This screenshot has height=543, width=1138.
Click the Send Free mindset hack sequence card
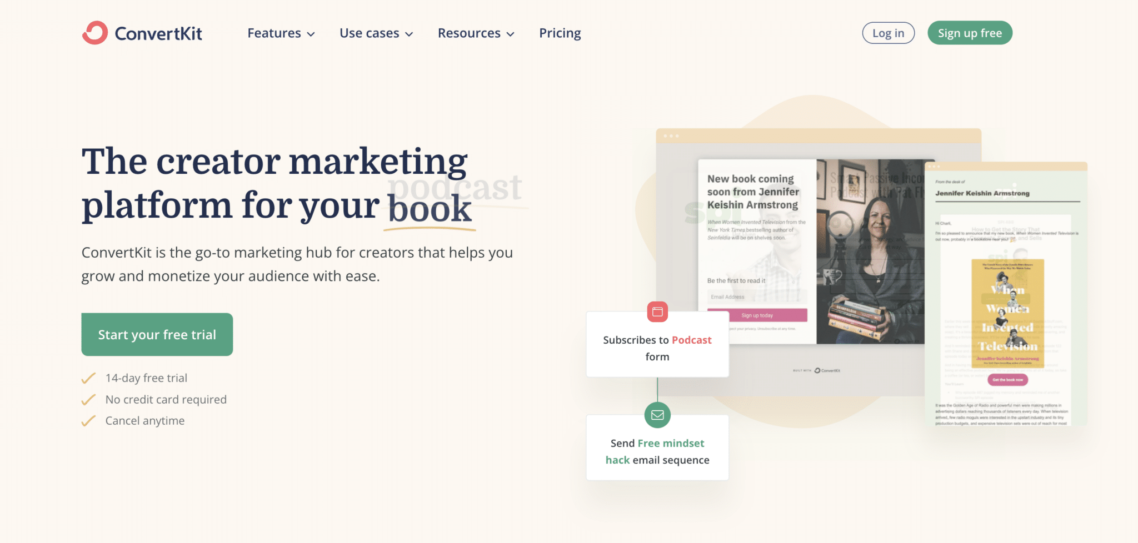point(657,448)
